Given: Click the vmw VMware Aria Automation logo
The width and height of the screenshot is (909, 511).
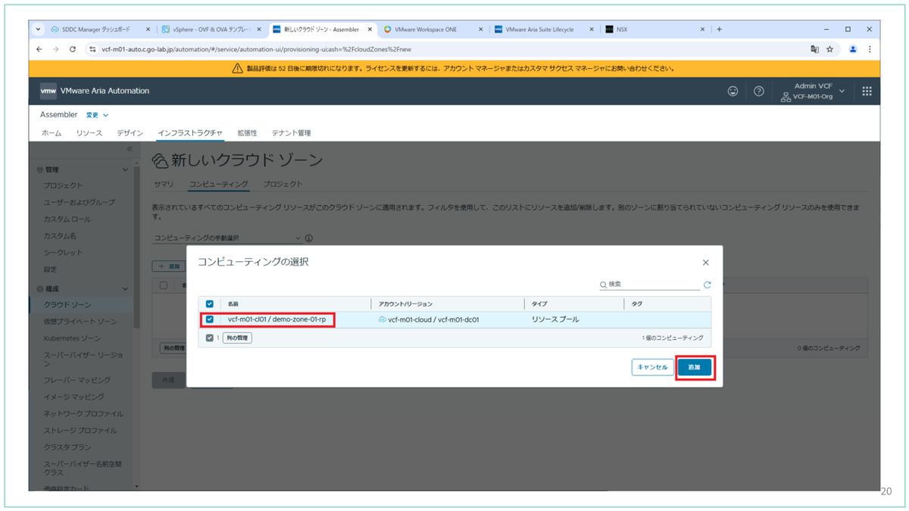Looking at the screenshot, I should [95, 91].
